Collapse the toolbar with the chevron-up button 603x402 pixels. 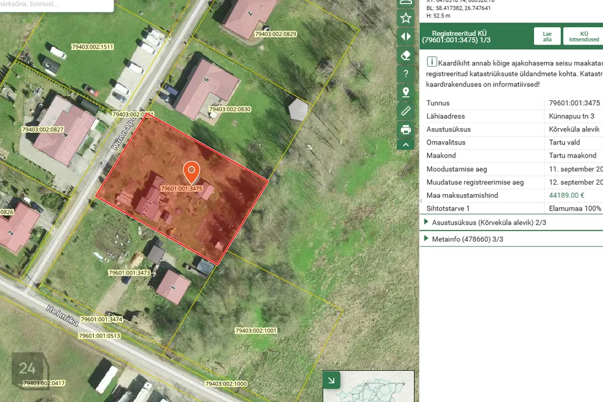tap(406, 144)
